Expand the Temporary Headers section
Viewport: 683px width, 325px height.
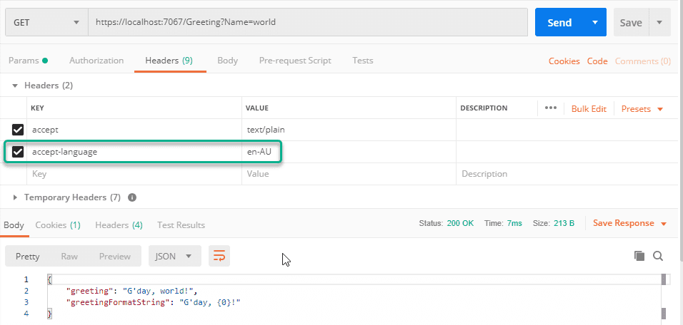[15, 197]
